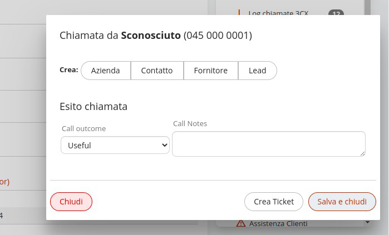Click the warning triangle icon beside Assistenza Clienti
This screenshot has height=235, width=389.
coord(240,223)
